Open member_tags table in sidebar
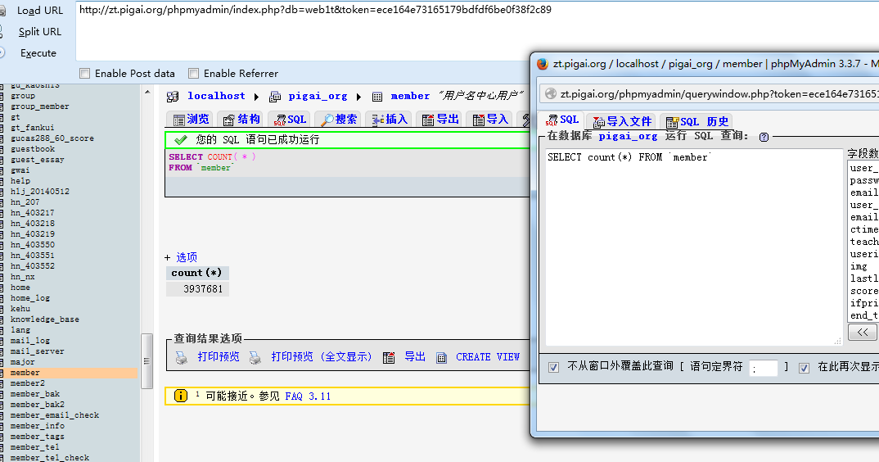 pyautogui.click(x=37, y=437)
